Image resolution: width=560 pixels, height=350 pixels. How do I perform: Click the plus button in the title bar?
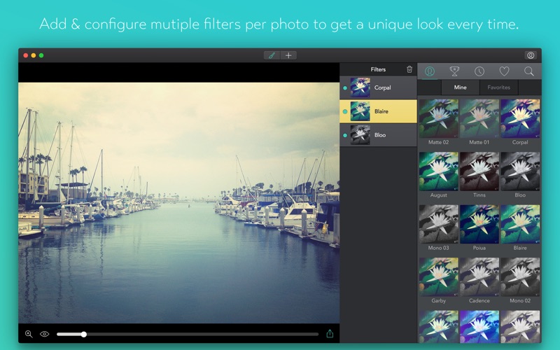pyautogui.click(x=288, y=55)
